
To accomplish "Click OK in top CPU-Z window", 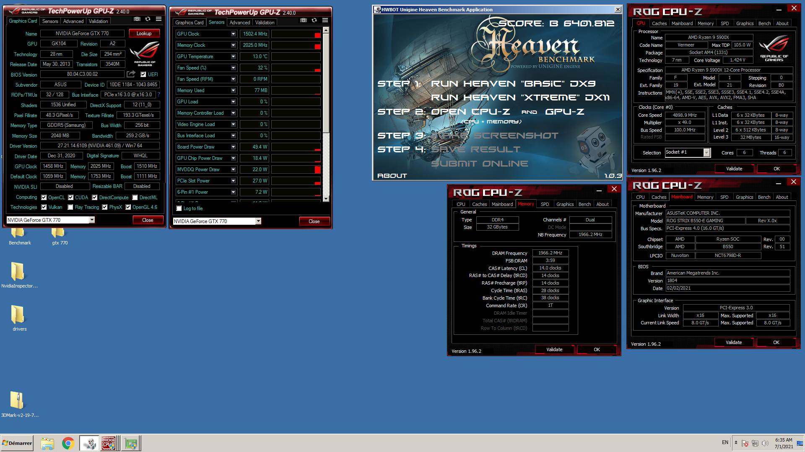I will tap(776, 169).
